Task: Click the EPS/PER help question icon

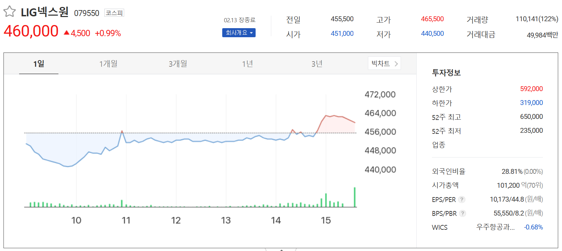Action: tap(461, 200)
